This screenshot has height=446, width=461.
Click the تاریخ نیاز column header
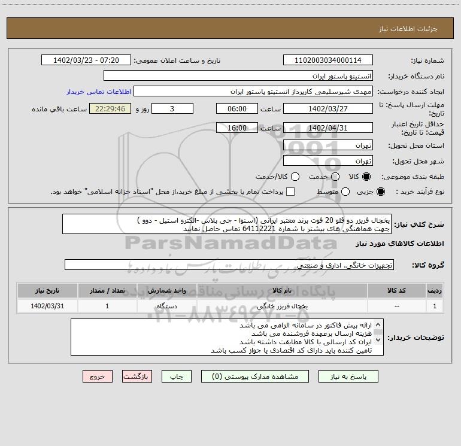click(x=47, y=290)
